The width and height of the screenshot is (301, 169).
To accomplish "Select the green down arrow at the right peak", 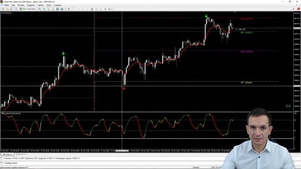I will click(206, 16).
